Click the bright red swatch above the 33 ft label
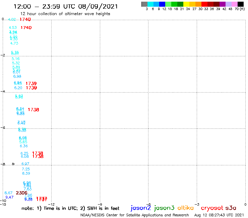 click(x=204, y=4)
